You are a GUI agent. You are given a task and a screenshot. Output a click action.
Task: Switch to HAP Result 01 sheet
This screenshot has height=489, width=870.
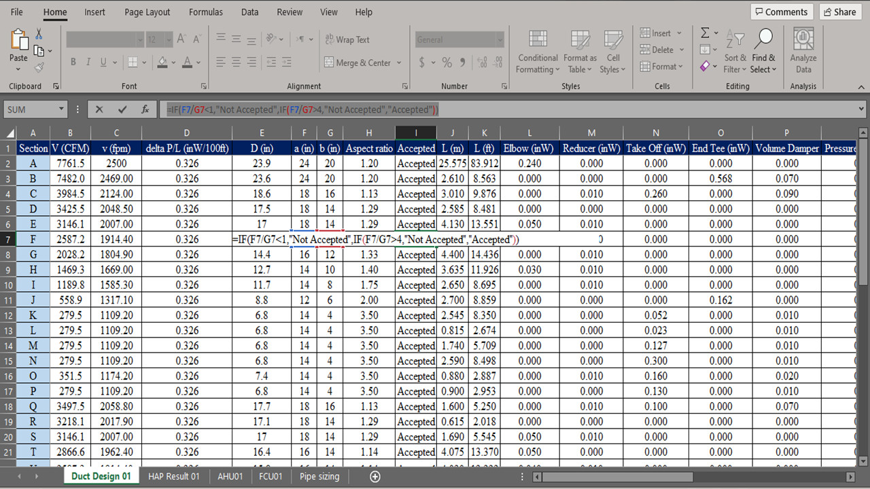coord(173,476)
